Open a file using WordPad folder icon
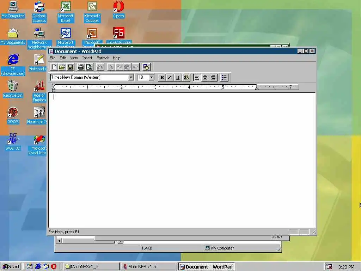This screenshot has width=361, height=271. point(62,67)
